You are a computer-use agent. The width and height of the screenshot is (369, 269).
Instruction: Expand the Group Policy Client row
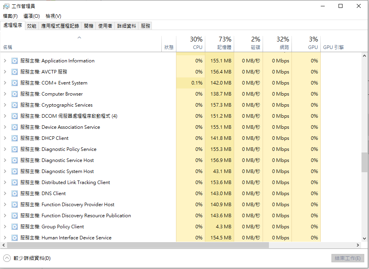point(5,226)
